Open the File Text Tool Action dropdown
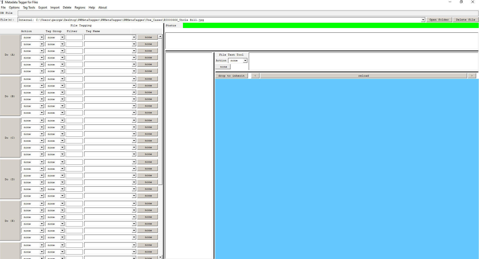 coord(245,61)
